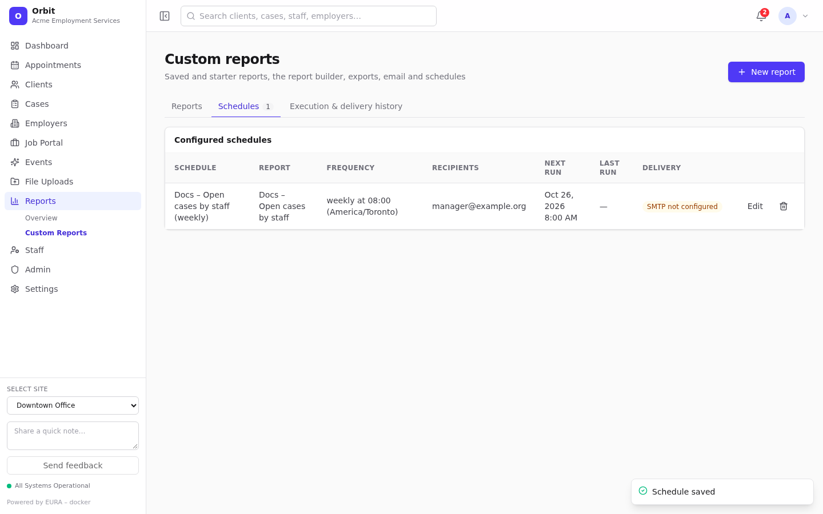Click the user avatar A
This screenshot has width=823, height=514.
(788, 16)
